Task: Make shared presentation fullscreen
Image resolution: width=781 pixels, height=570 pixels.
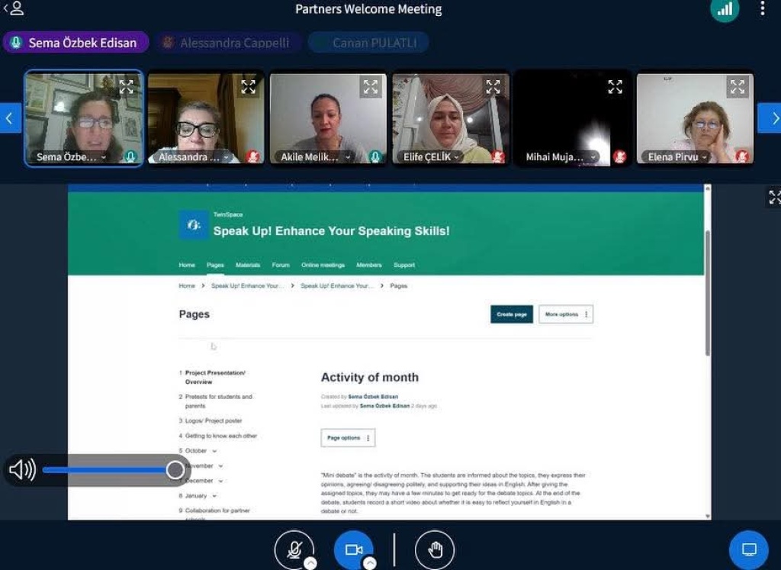Action: [x=773, y=198]
